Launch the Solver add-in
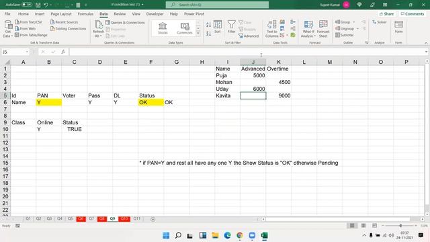Viewport: 430px width, 242px height. pyautogui.click(x=380, y=22)
